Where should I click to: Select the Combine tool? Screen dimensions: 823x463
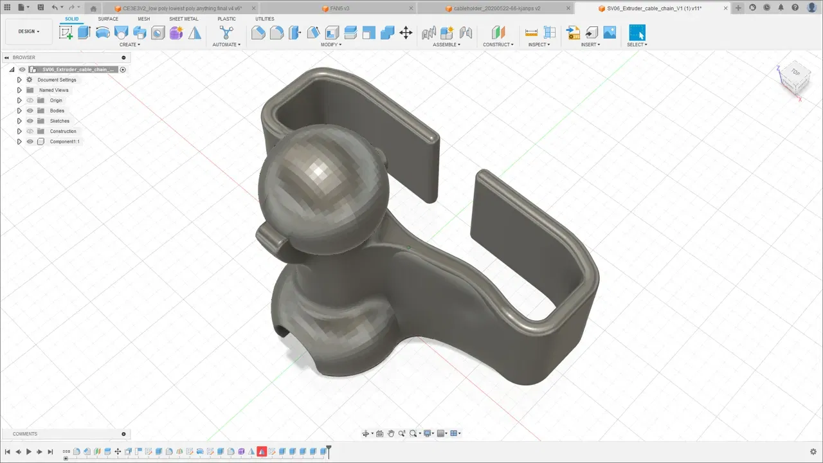coord(388,33)
